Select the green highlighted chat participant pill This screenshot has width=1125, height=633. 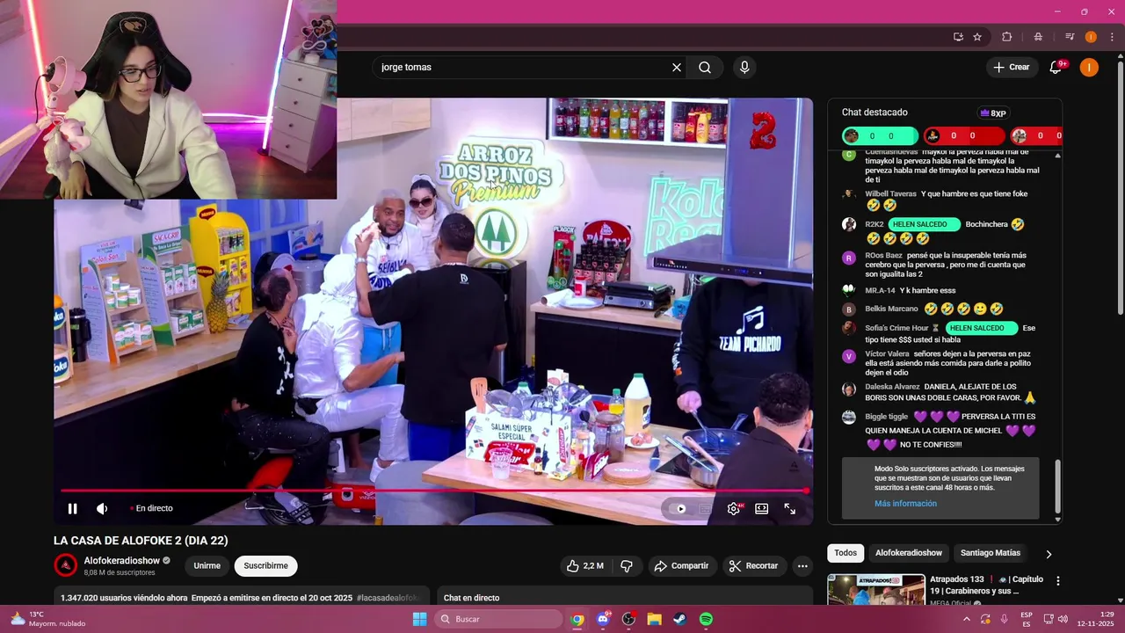pyautogui.click(x=880, y=135)
